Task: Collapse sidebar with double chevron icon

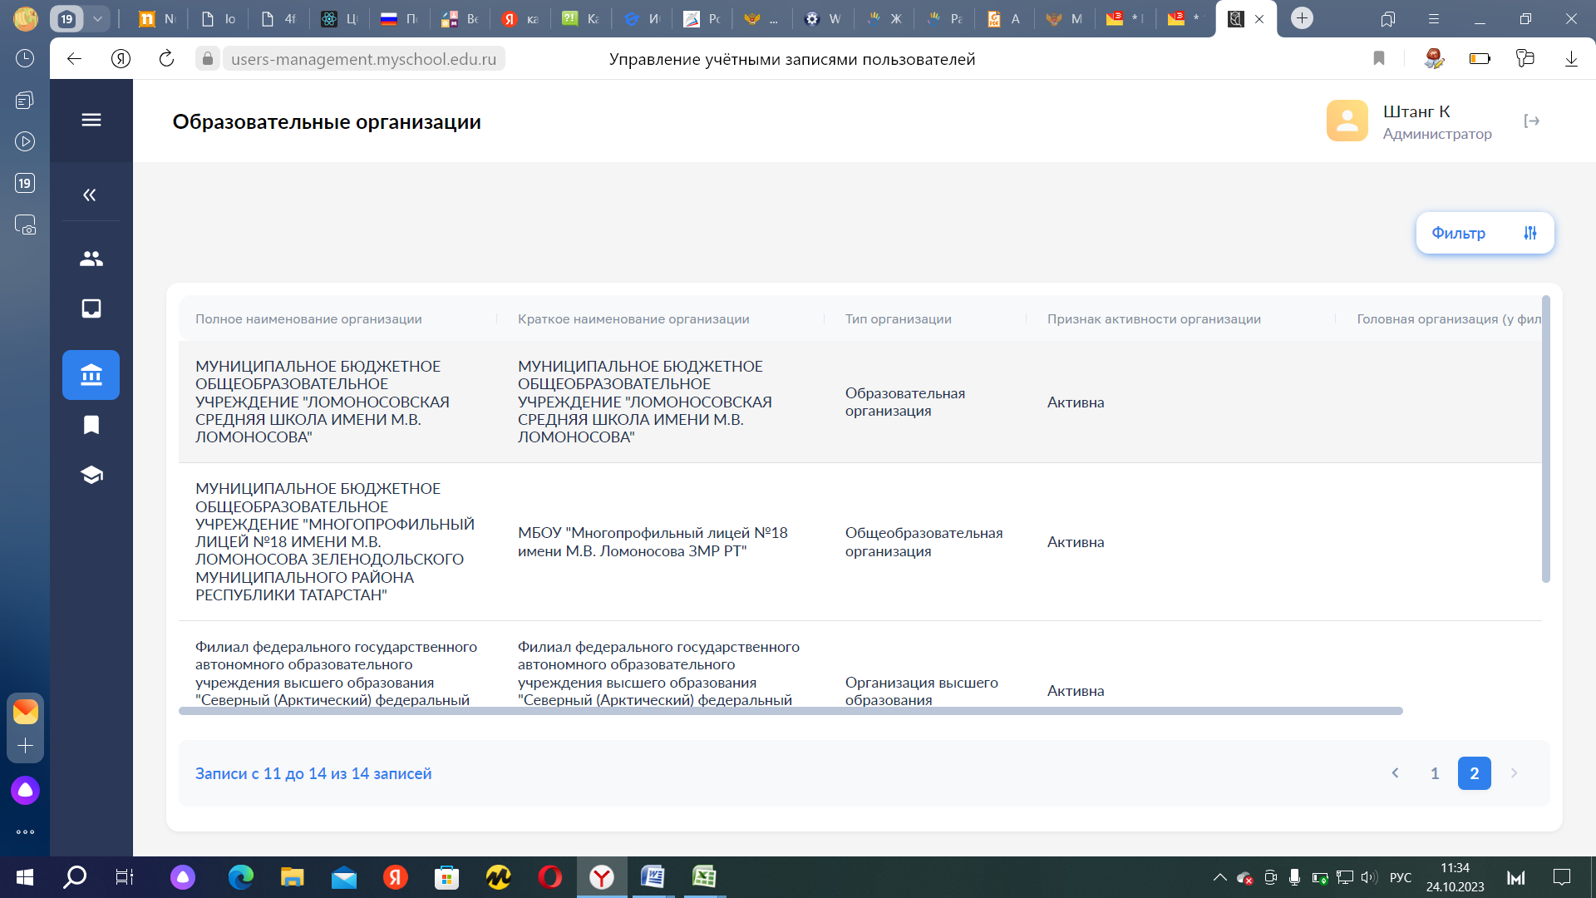Action: (90, 195)
